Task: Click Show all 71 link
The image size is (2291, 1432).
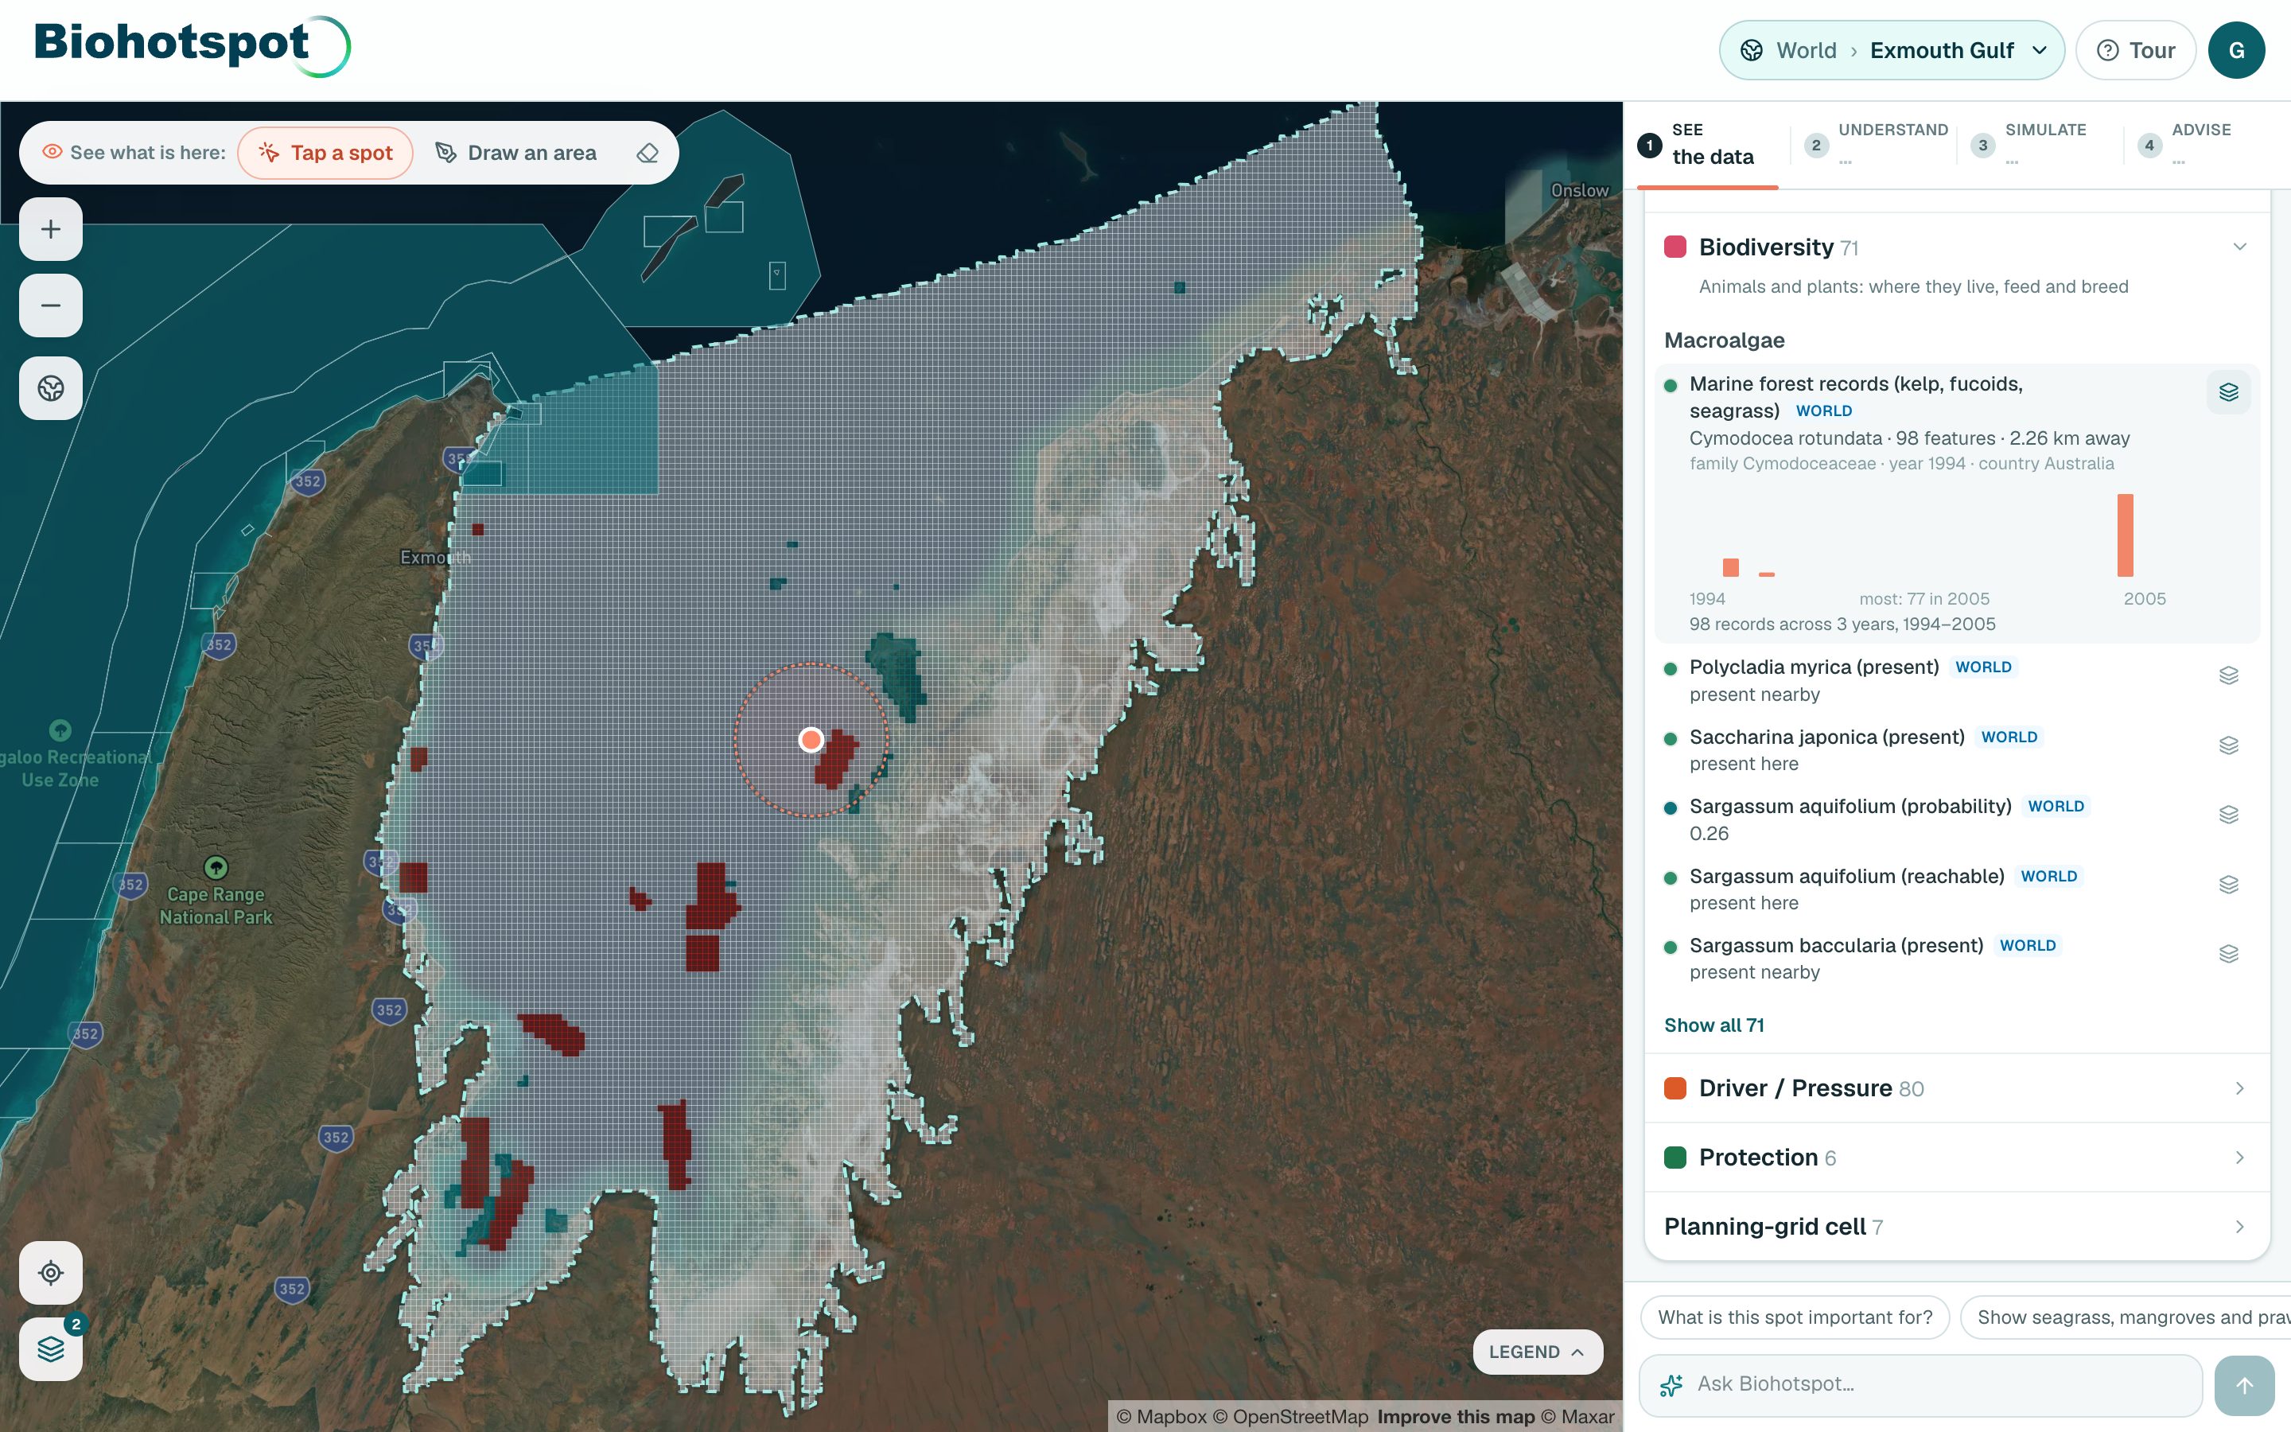Action: 1713,1025
